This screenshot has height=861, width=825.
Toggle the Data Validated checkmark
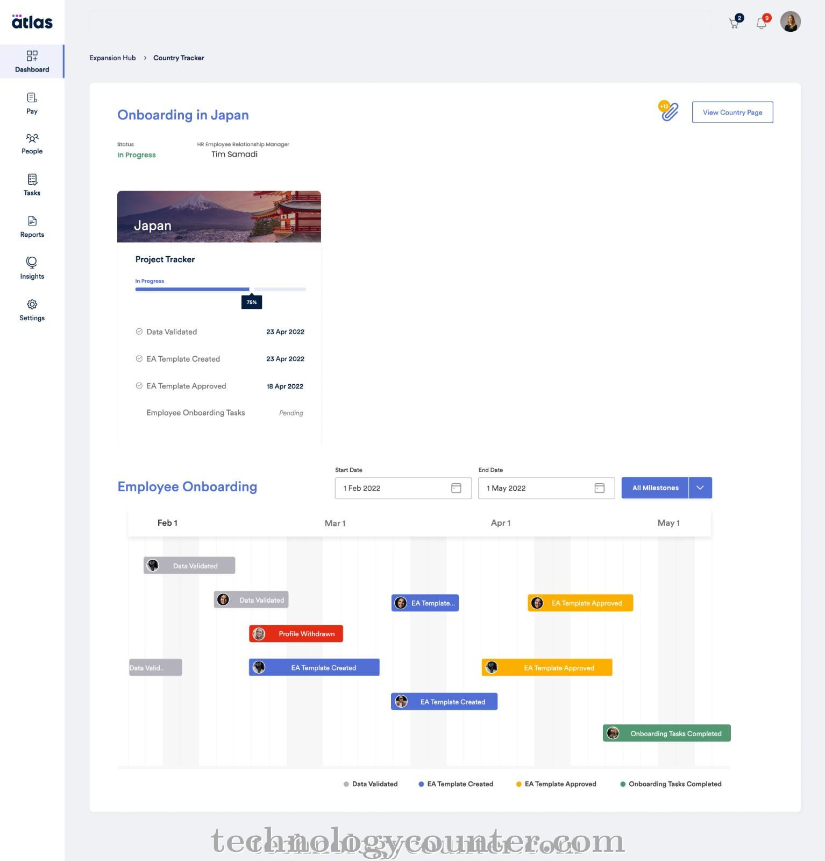139,331
